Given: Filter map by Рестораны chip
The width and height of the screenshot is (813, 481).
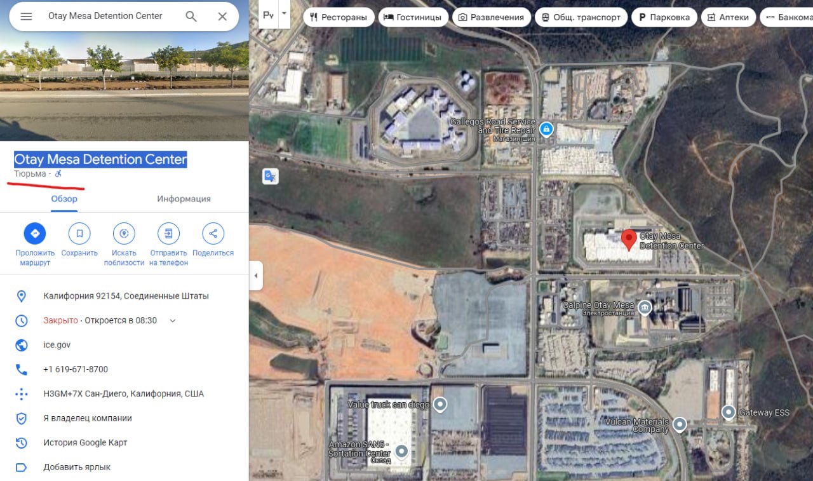Looking at the screenshot, I should pyautogui.click(x=338, y=17).
